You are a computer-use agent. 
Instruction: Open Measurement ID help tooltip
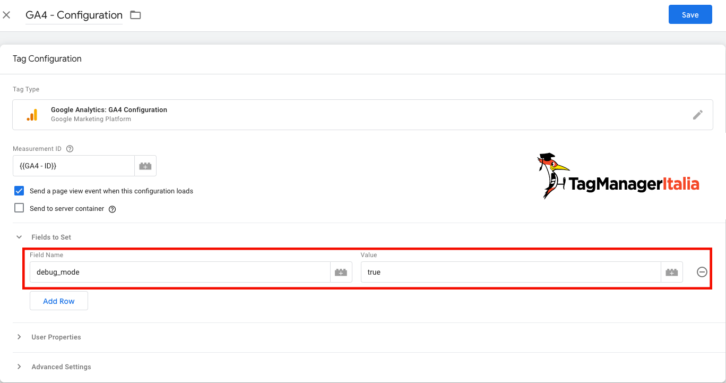coord(70,149)
